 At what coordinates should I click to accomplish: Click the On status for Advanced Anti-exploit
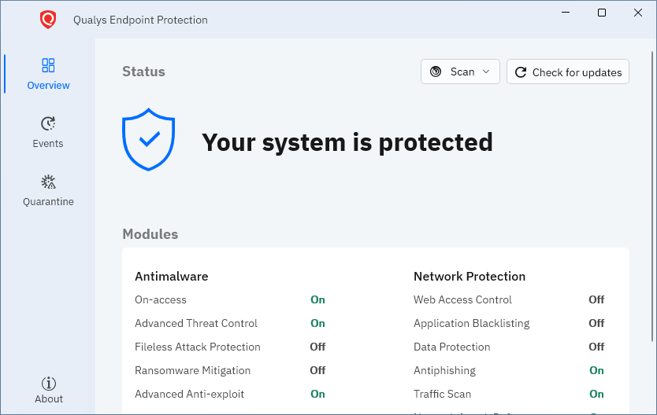pos(317,394)
